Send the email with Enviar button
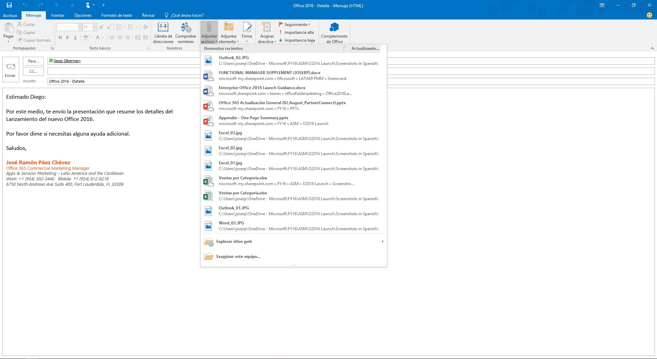 pos(10,70)
